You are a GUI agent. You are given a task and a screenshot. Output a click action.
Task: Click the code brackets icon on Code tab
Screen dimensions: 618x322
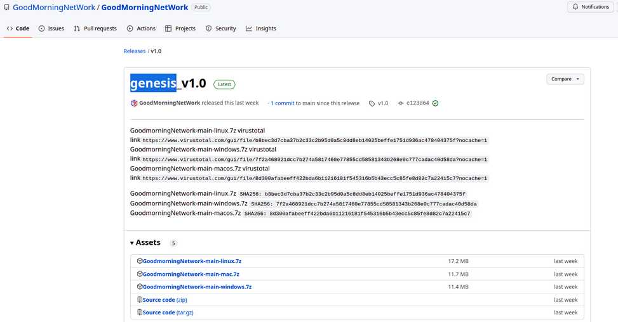coord(10,29)
